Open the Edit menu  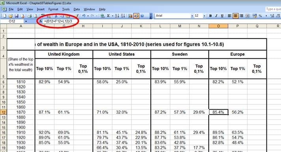click(x=20, y=9)
